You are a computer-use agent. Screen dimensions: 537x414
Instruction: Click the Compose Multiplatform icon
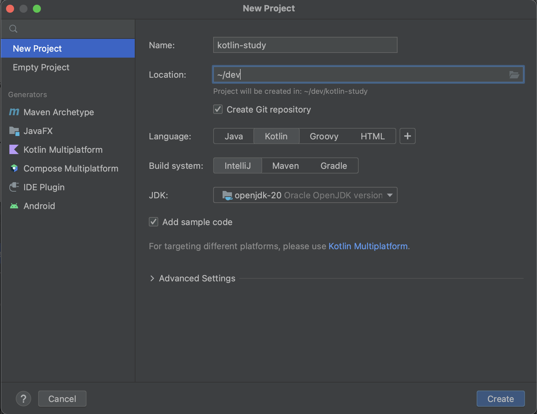point(14,168)
